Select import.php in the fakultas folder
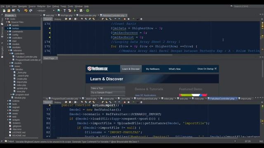Image resolution: width=264 pixels, height=148 pixels. coord(22,82)
